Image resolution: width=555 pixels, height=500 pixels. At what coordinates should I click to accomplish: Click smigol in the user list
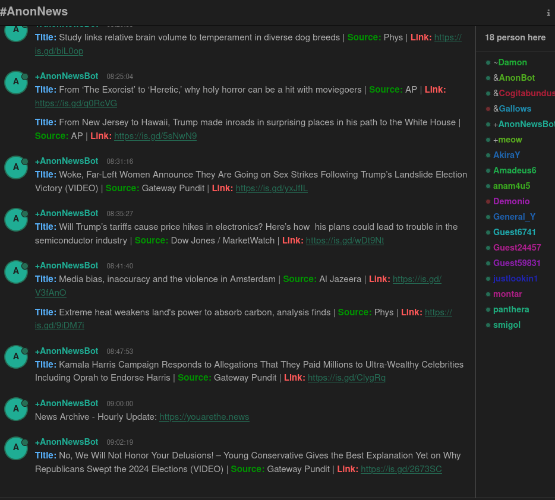[x=507, y=325]
